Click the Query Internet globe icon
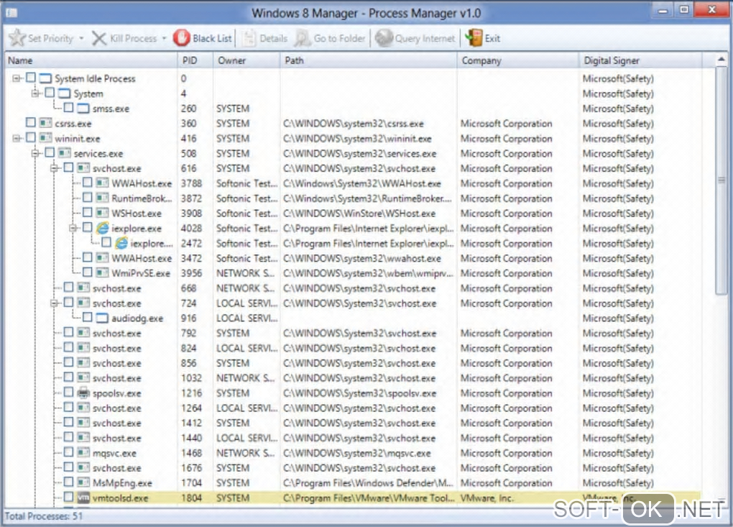This screenshot has height=527, width=733. coord(384,38)
